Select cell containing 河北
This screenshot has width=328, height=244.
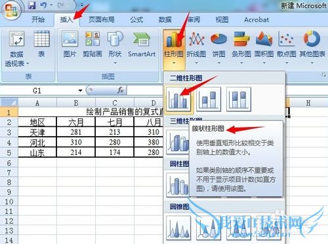(37, 143)
